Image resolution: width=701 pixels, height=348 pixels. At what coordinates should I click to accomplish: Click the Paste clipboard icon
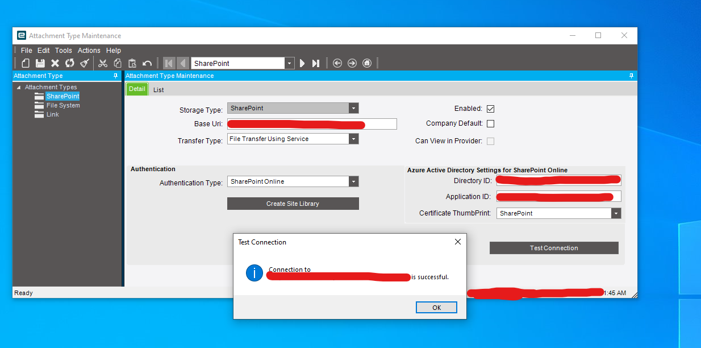coord(132,63)
